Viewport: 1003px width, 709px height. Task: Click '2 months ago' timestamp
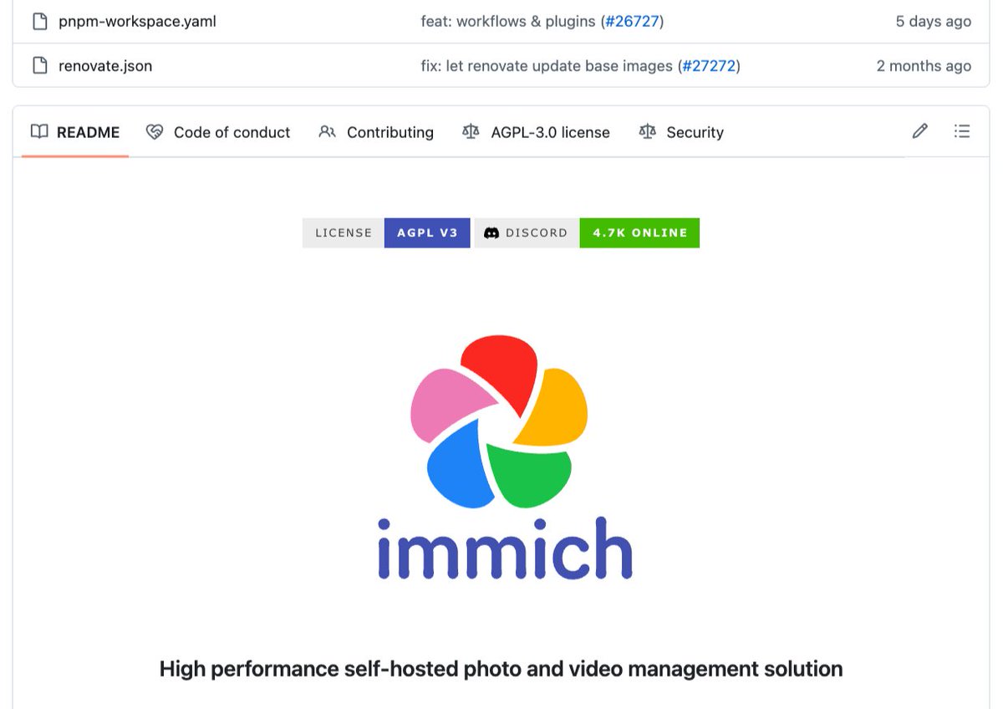pyautogui.click(x=924, y=65)
